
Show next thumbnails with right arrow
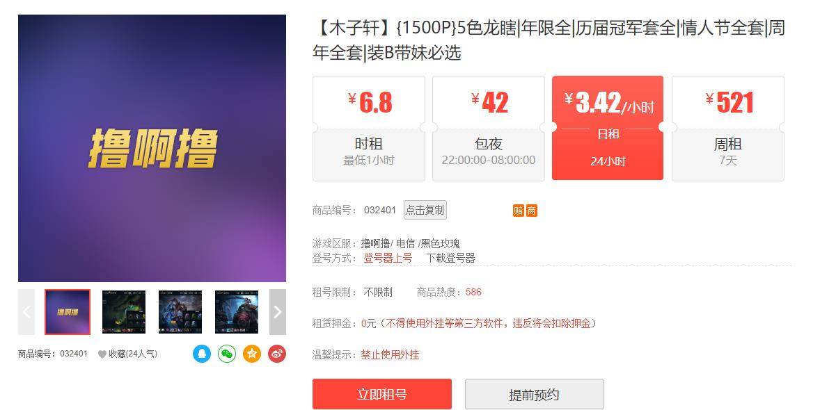click(278, 312)
